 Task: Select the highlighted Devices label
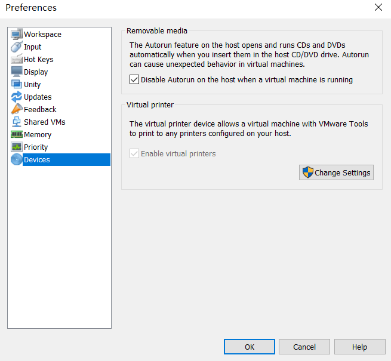[x=36, y=159]
